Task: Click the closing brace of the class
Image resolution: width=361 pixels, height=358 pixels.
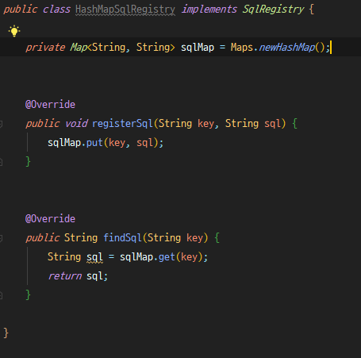Action: [6, 333]
